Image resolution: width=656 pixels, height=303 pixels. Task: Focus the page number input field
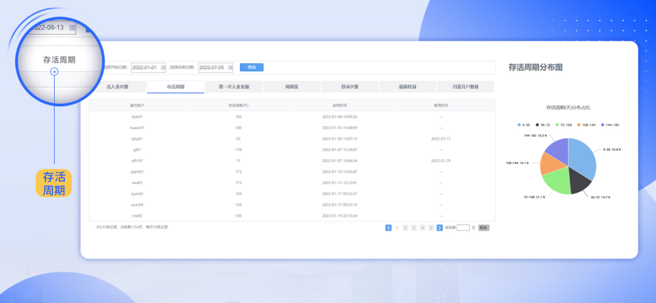463,228
